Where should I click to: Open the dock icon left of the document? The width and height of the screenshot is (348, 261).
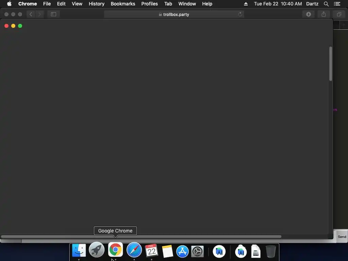[x=241, y=251]
